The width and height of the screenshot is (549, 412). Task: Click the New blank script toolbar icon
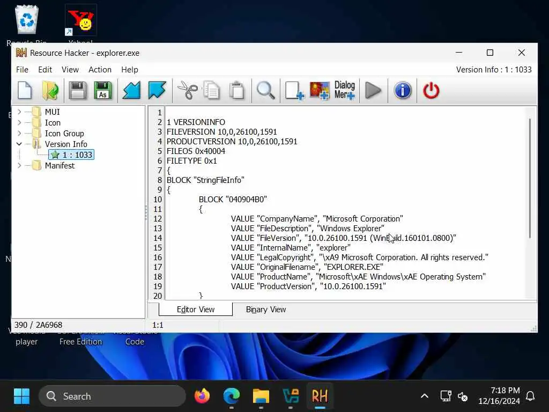click(25, 90)
